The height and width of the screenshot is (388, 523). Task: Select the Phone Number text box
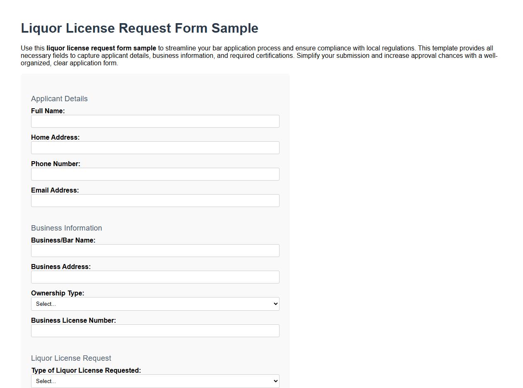tap(155, 174)
